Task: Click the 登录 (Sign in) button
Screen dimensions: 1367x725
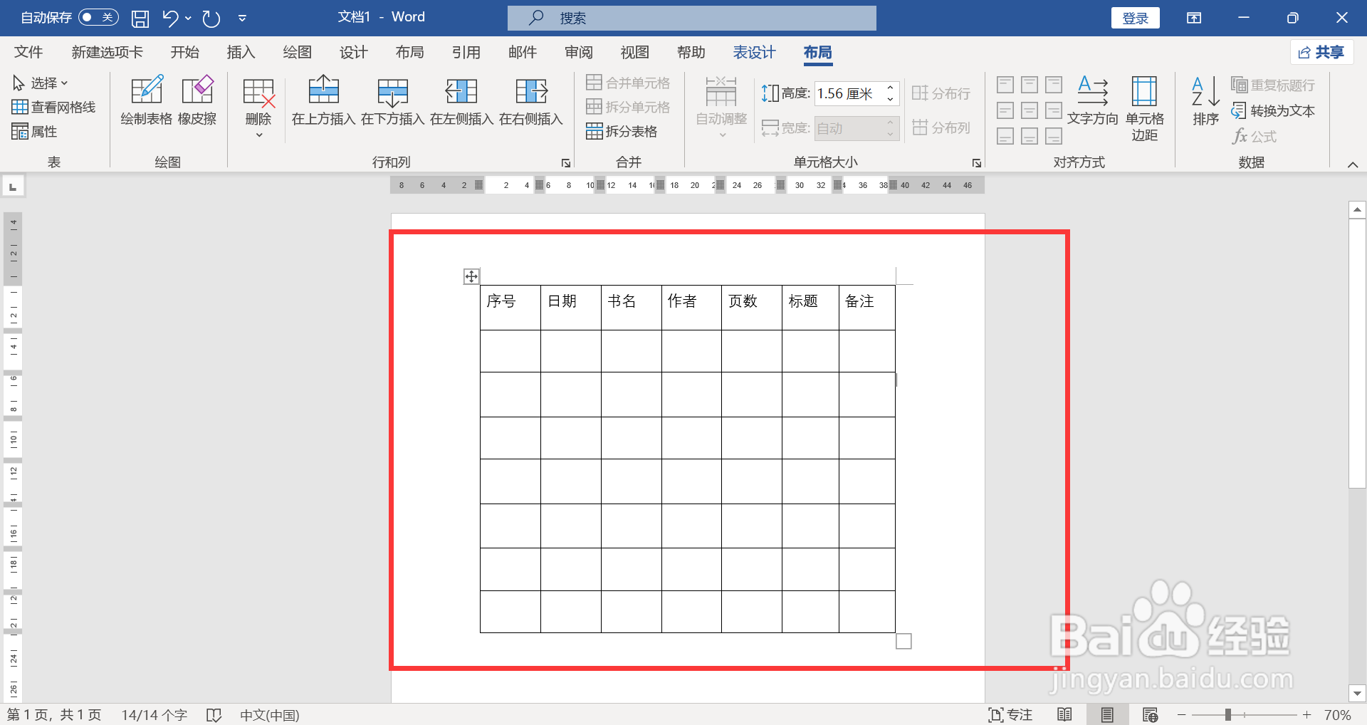Action: tap(1135, 17)
